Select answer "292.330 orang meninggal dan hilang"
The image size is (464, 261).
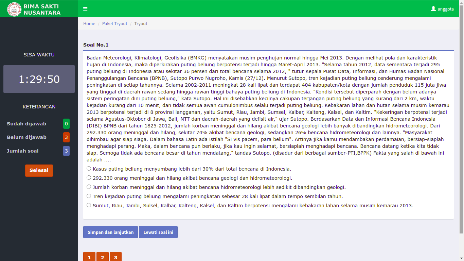[x=89, y=178]
